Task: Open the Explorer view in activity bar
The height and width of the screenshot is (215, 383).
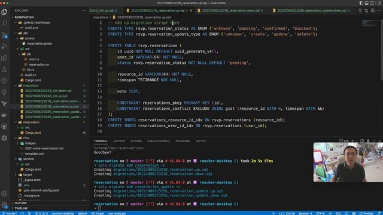Action: click(x=4, y=12)
